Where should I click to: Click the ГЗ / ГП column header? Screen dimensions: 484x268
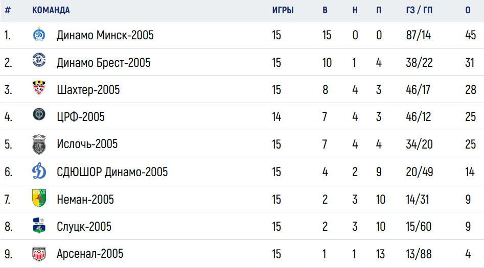(x=419, y=10)
